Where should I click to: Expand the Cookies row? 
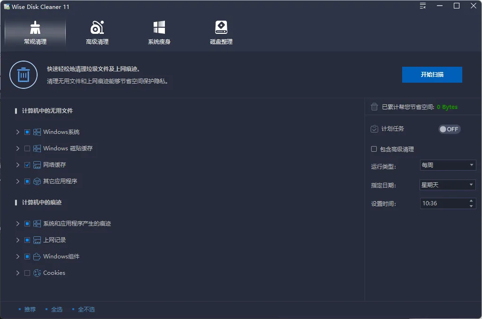[x=17, y=273]
